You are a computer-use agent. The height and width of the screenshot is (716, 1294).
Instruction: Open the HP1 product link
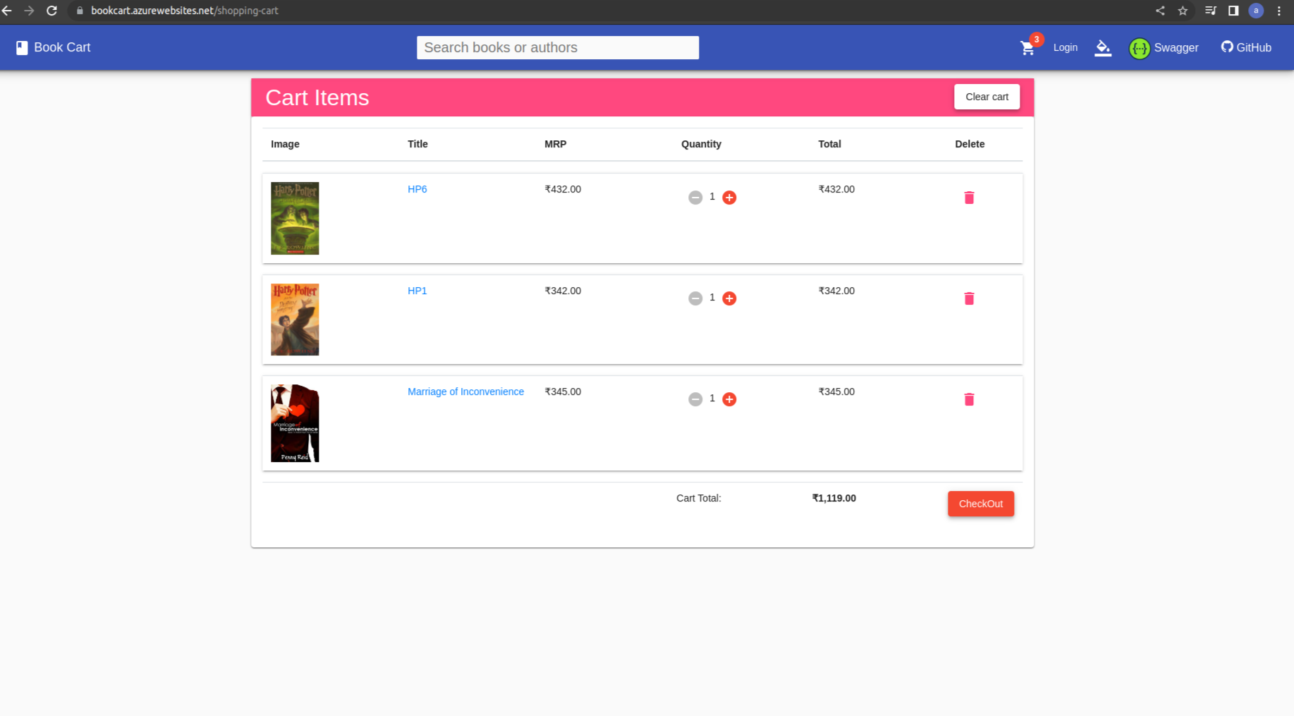point(417,291)
